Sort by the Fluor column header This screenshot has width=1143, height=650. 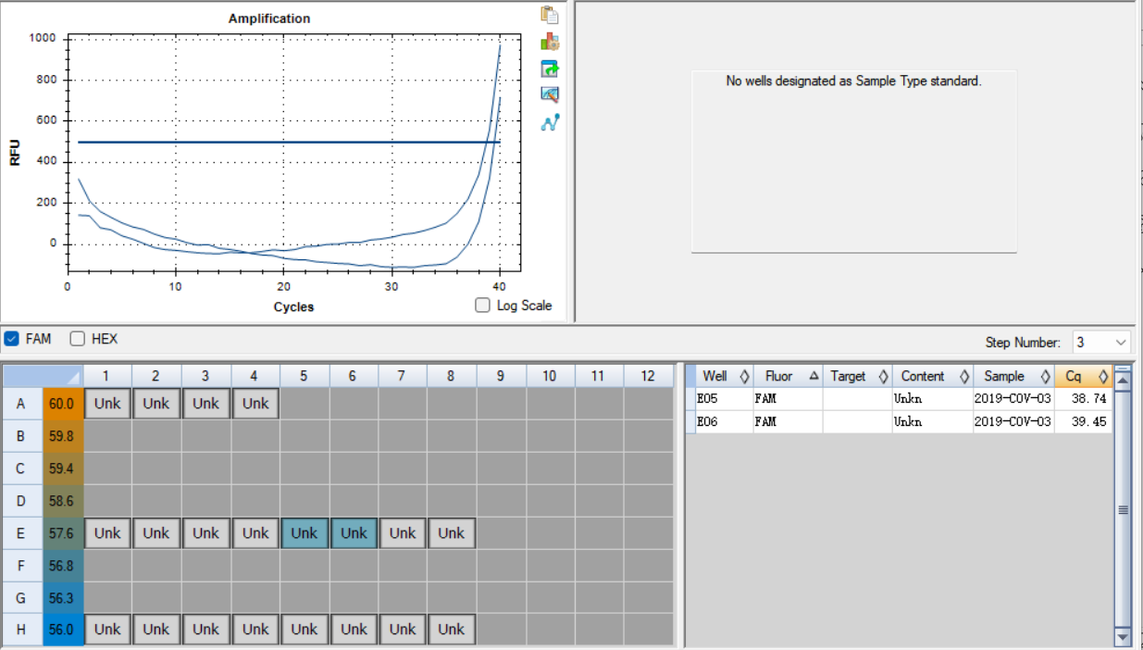(x=788, y=376)
